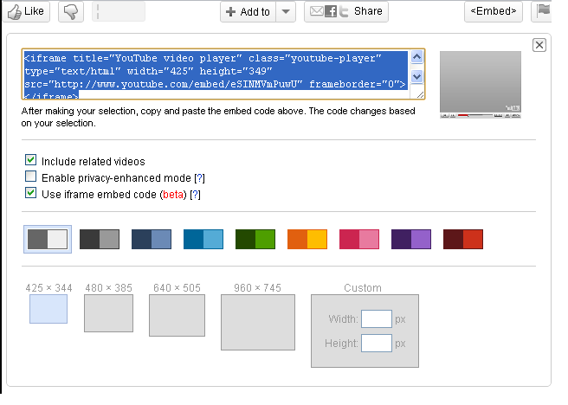Choose the 640 × 505 player size
Viewport: 568px width, 405px height.
177,315
